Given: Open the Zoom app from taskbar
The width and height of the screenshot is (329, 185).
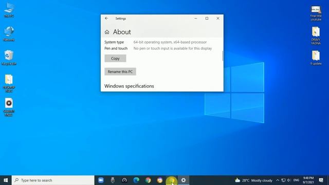Looking at the screenshot, I should pyautogui.click(x=101, y=180).
